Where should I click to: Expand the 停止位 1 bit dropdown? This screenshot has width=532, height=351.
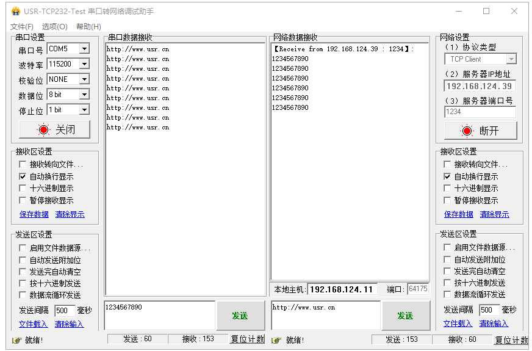[84, 110]
